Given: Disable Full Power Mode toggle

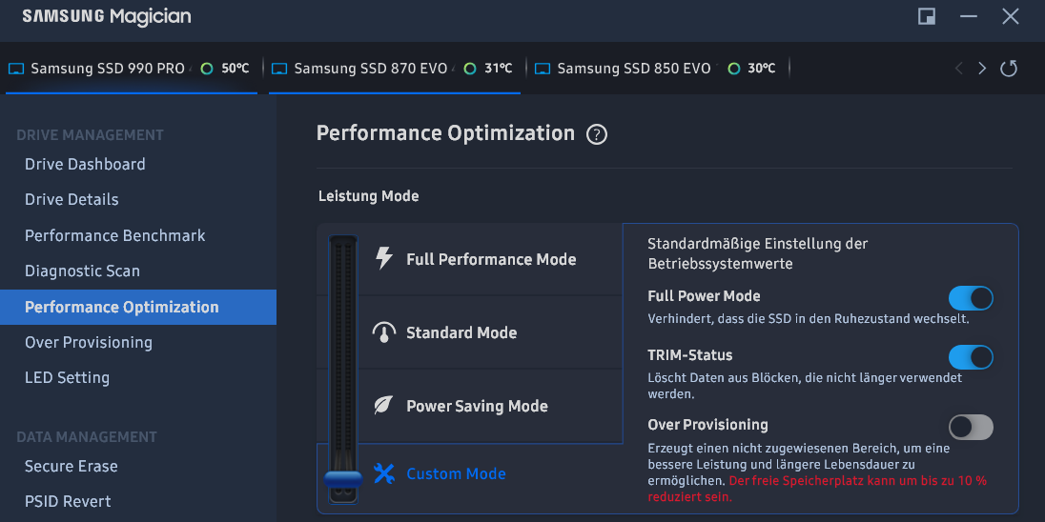Looking at the screenshot, I should 971,298.
